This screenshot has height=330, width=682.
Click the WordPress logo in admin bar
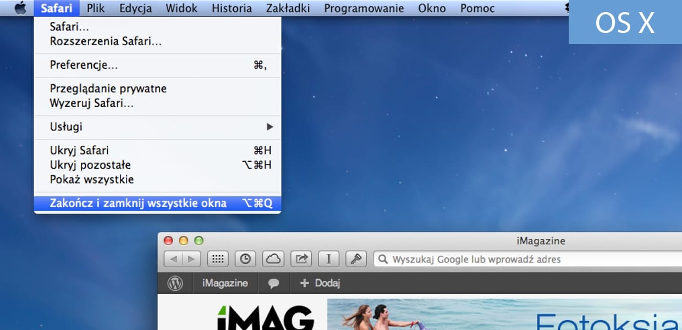point(175,283)
